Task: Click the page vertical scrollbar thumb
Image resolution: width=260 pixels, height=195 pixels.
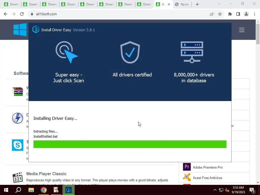Action: [258, 34]
